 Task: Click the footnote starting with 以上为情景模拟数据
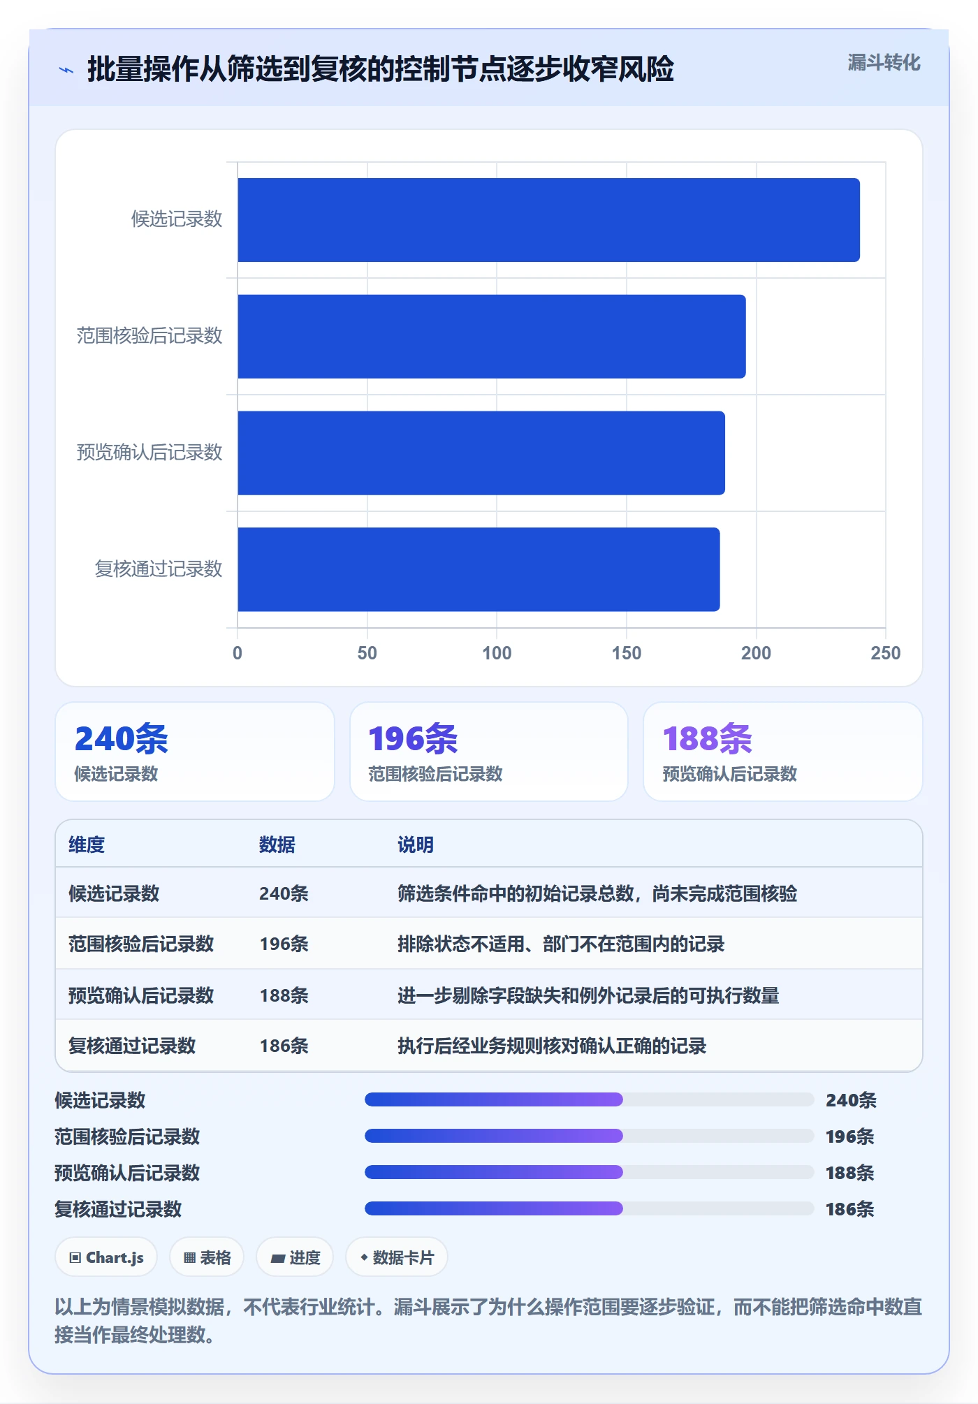[x=488, y=1320]
